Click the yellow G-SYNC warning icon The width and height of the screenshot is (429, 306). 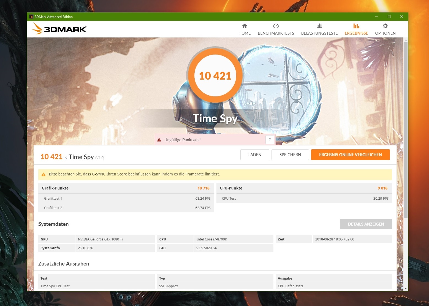[x=43, y=174]
